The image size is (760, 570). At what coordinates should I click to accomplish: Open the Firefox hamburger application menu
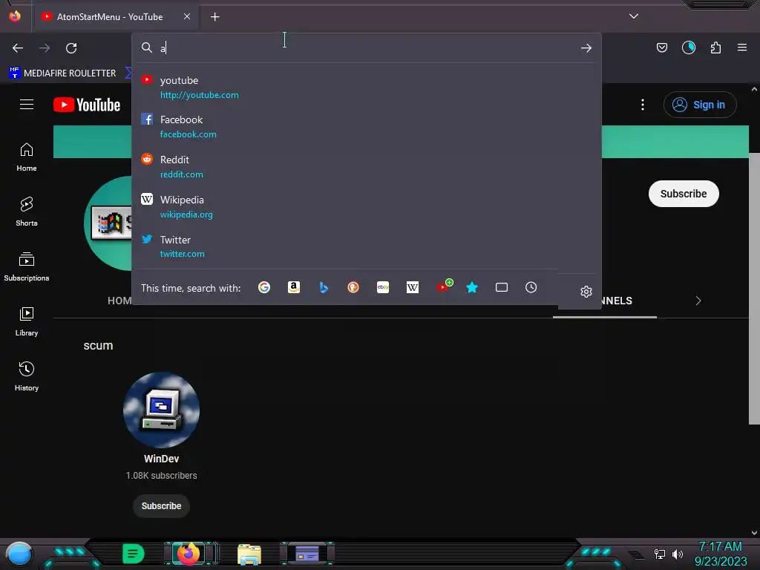pos(742,47)
